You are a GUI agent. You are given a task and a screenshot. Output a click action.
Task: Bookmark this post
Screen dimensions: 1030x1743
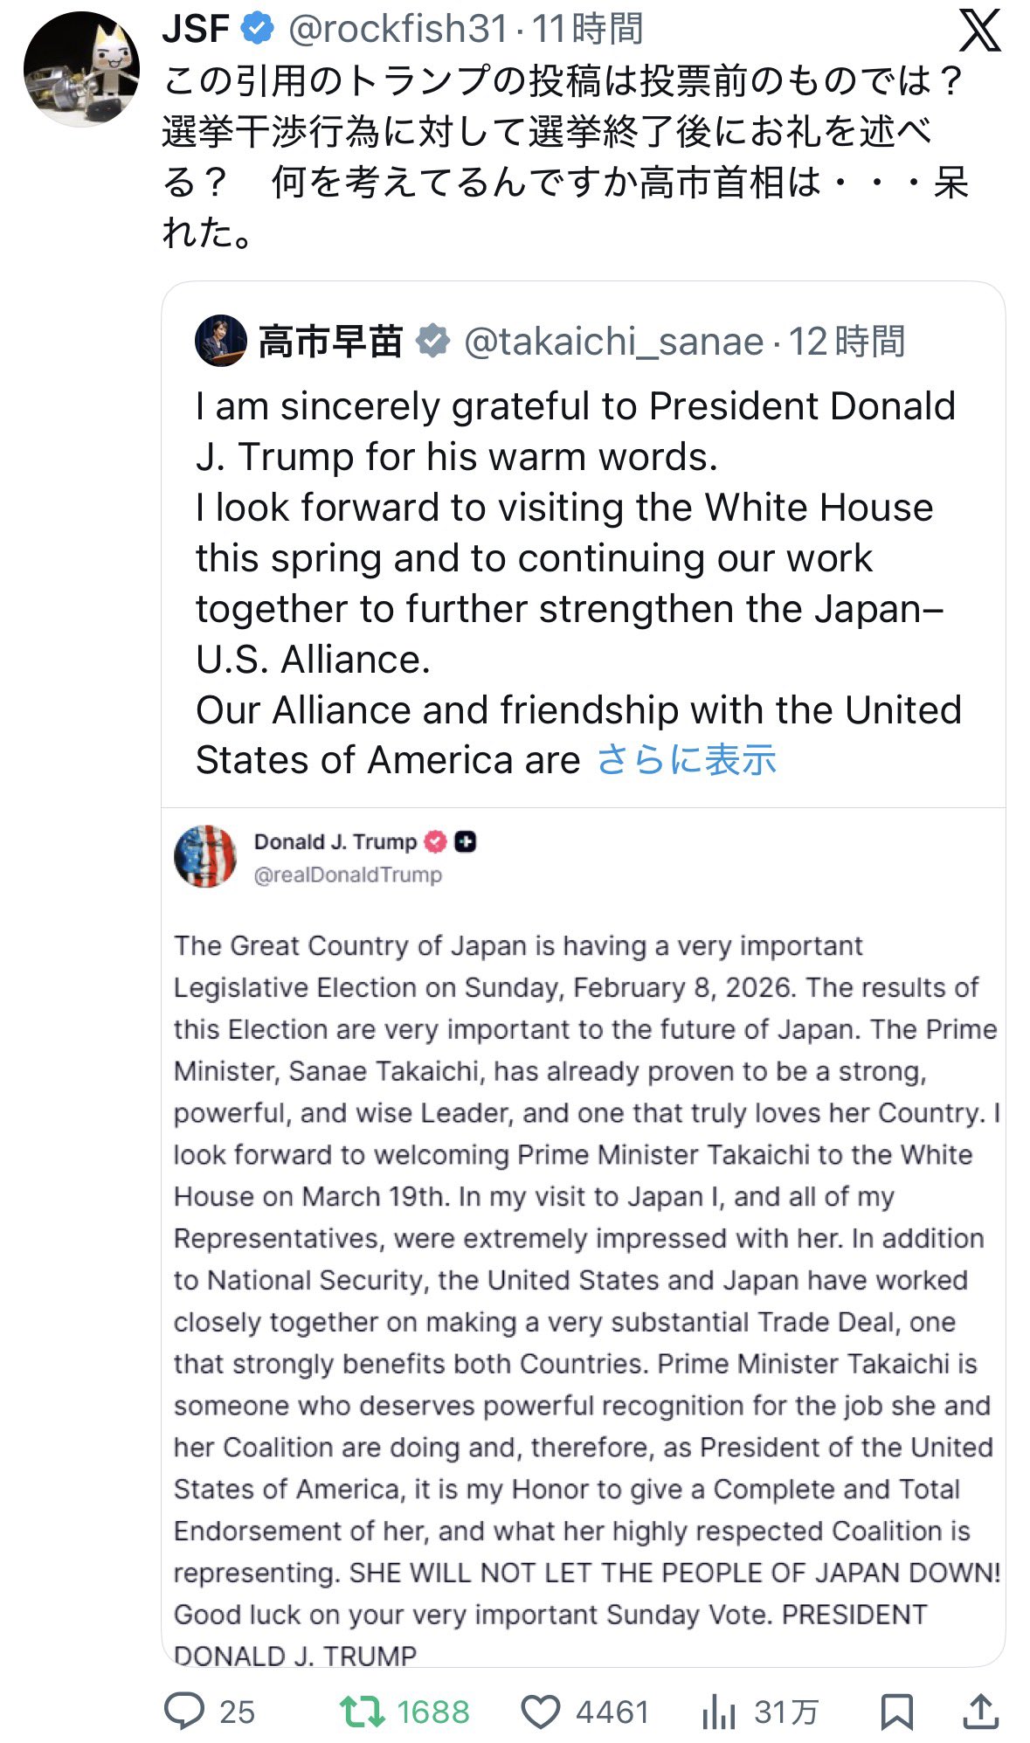click(x=897, y=1711)
